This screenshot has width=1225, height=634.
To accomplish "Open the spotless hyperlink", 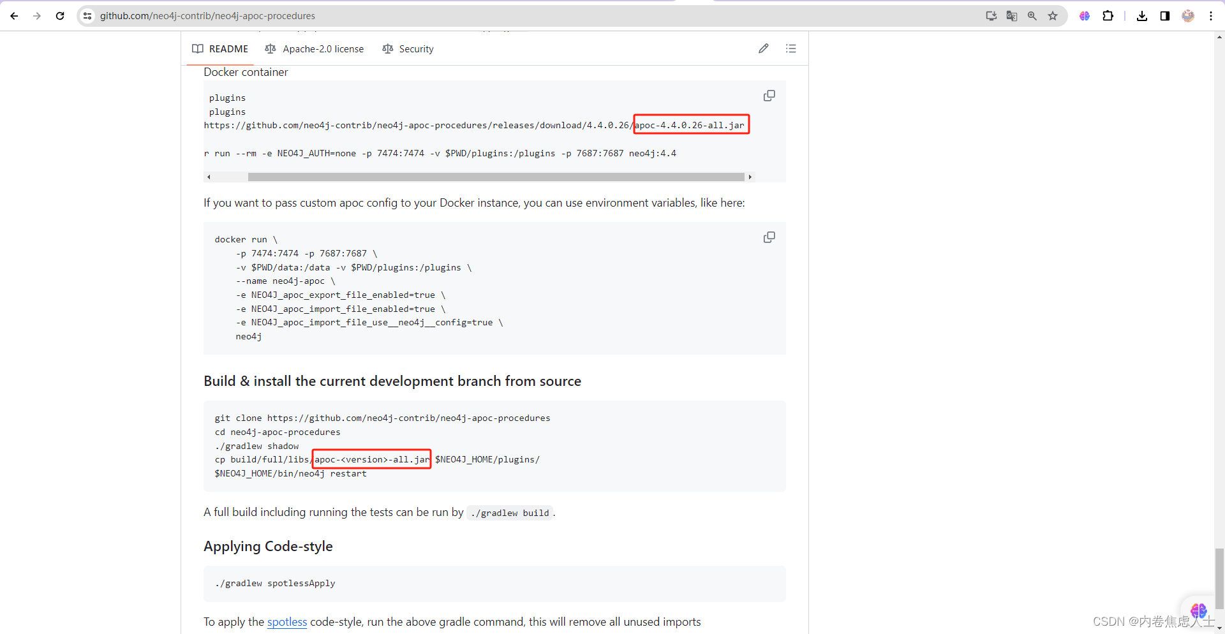I will click(x=287, y=622).
